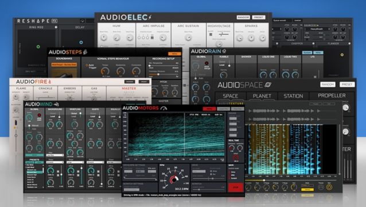
Task: Click the orange menu button in AudioSteps
Action: pyautogui.click(x=174, y=54)
